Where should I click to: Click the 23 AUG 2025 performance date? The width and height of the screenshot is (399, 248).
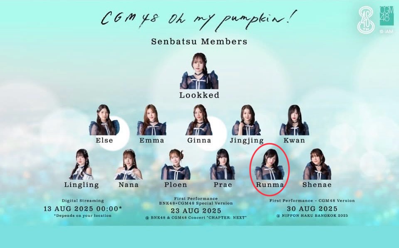coord(196,211)
